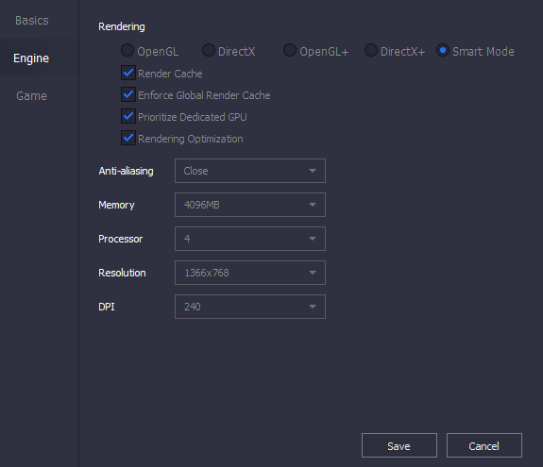This screenshot has height=467, width=543.
Task: Select Smart Mode rendering
Action: click(x=443, y=50)
